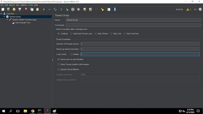Viewport: 203px width, 114px height.
Task: Stop the test with stop icon
Action: pyautogui.click(x=73, y=9)
